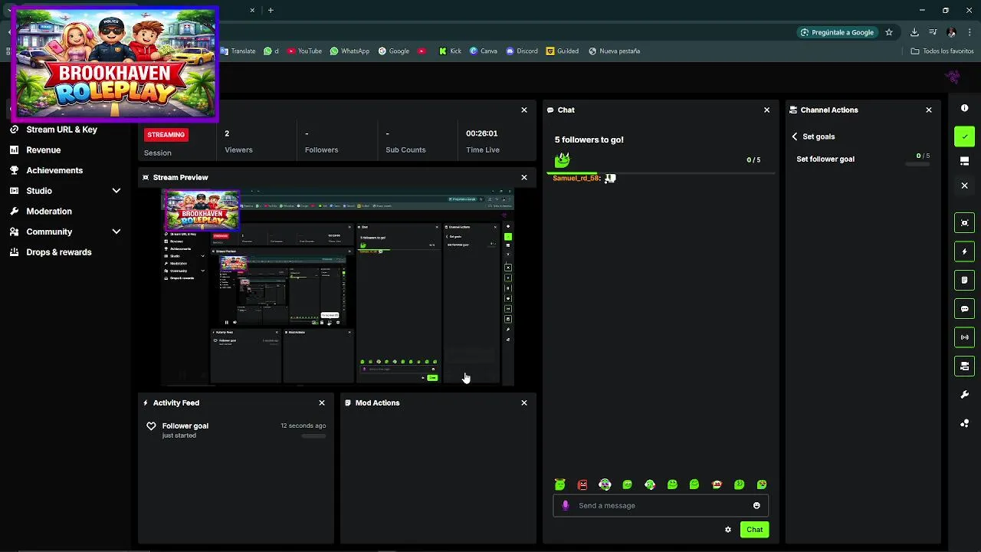
Task: Open Todos los favoritos bookmarks folder
Action: coord(942,51)
